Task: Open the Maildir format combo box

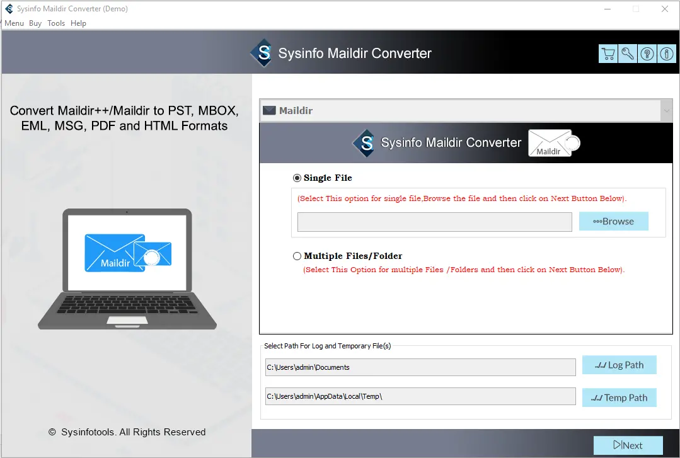Action: [466, 111]
